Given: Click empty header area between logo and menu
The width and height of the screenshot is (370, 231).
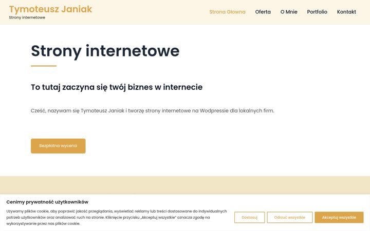Looking at the screenshot, I should (151, 12).
